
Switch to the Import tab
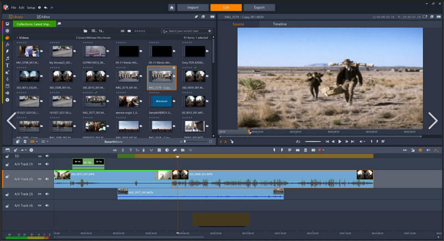193,8
